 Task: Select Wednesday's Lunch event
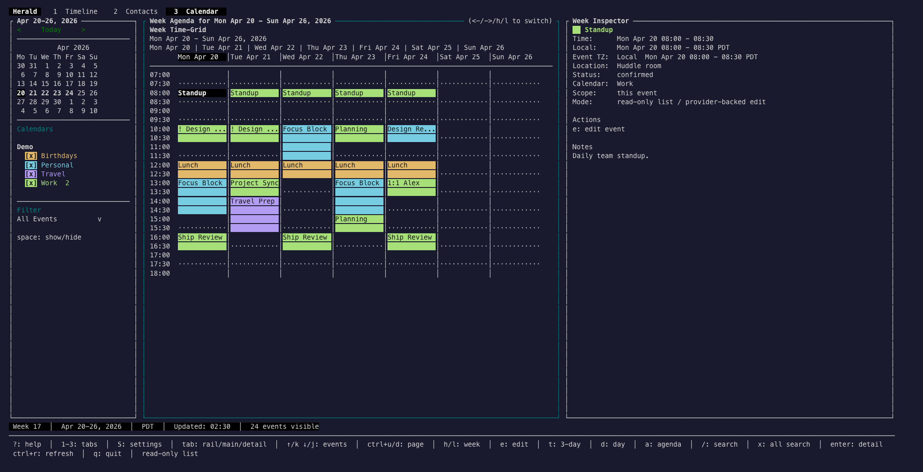(307, 170)
